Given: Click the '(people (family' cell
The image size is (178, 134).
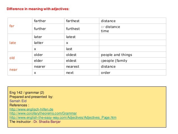Looking at the screenshot, I should click(x=133, y=61).
